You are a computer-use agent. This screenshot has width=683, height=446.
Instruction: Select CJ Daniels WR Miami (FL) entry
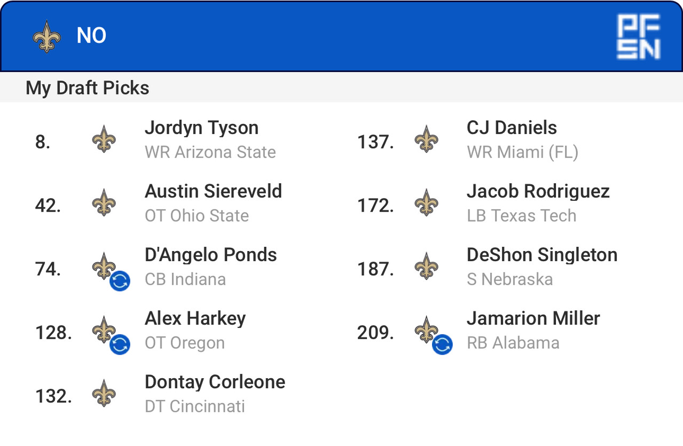pos(522,140)
